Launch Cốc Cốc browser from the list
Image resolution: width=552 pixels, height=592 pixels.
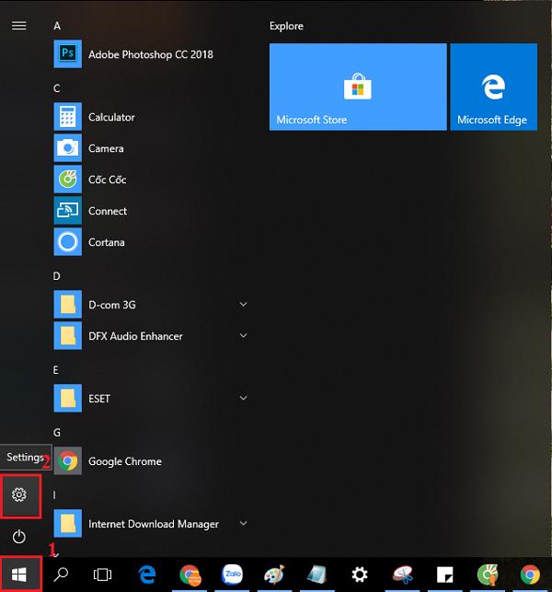pyautogui.click(x=107, y=180)
